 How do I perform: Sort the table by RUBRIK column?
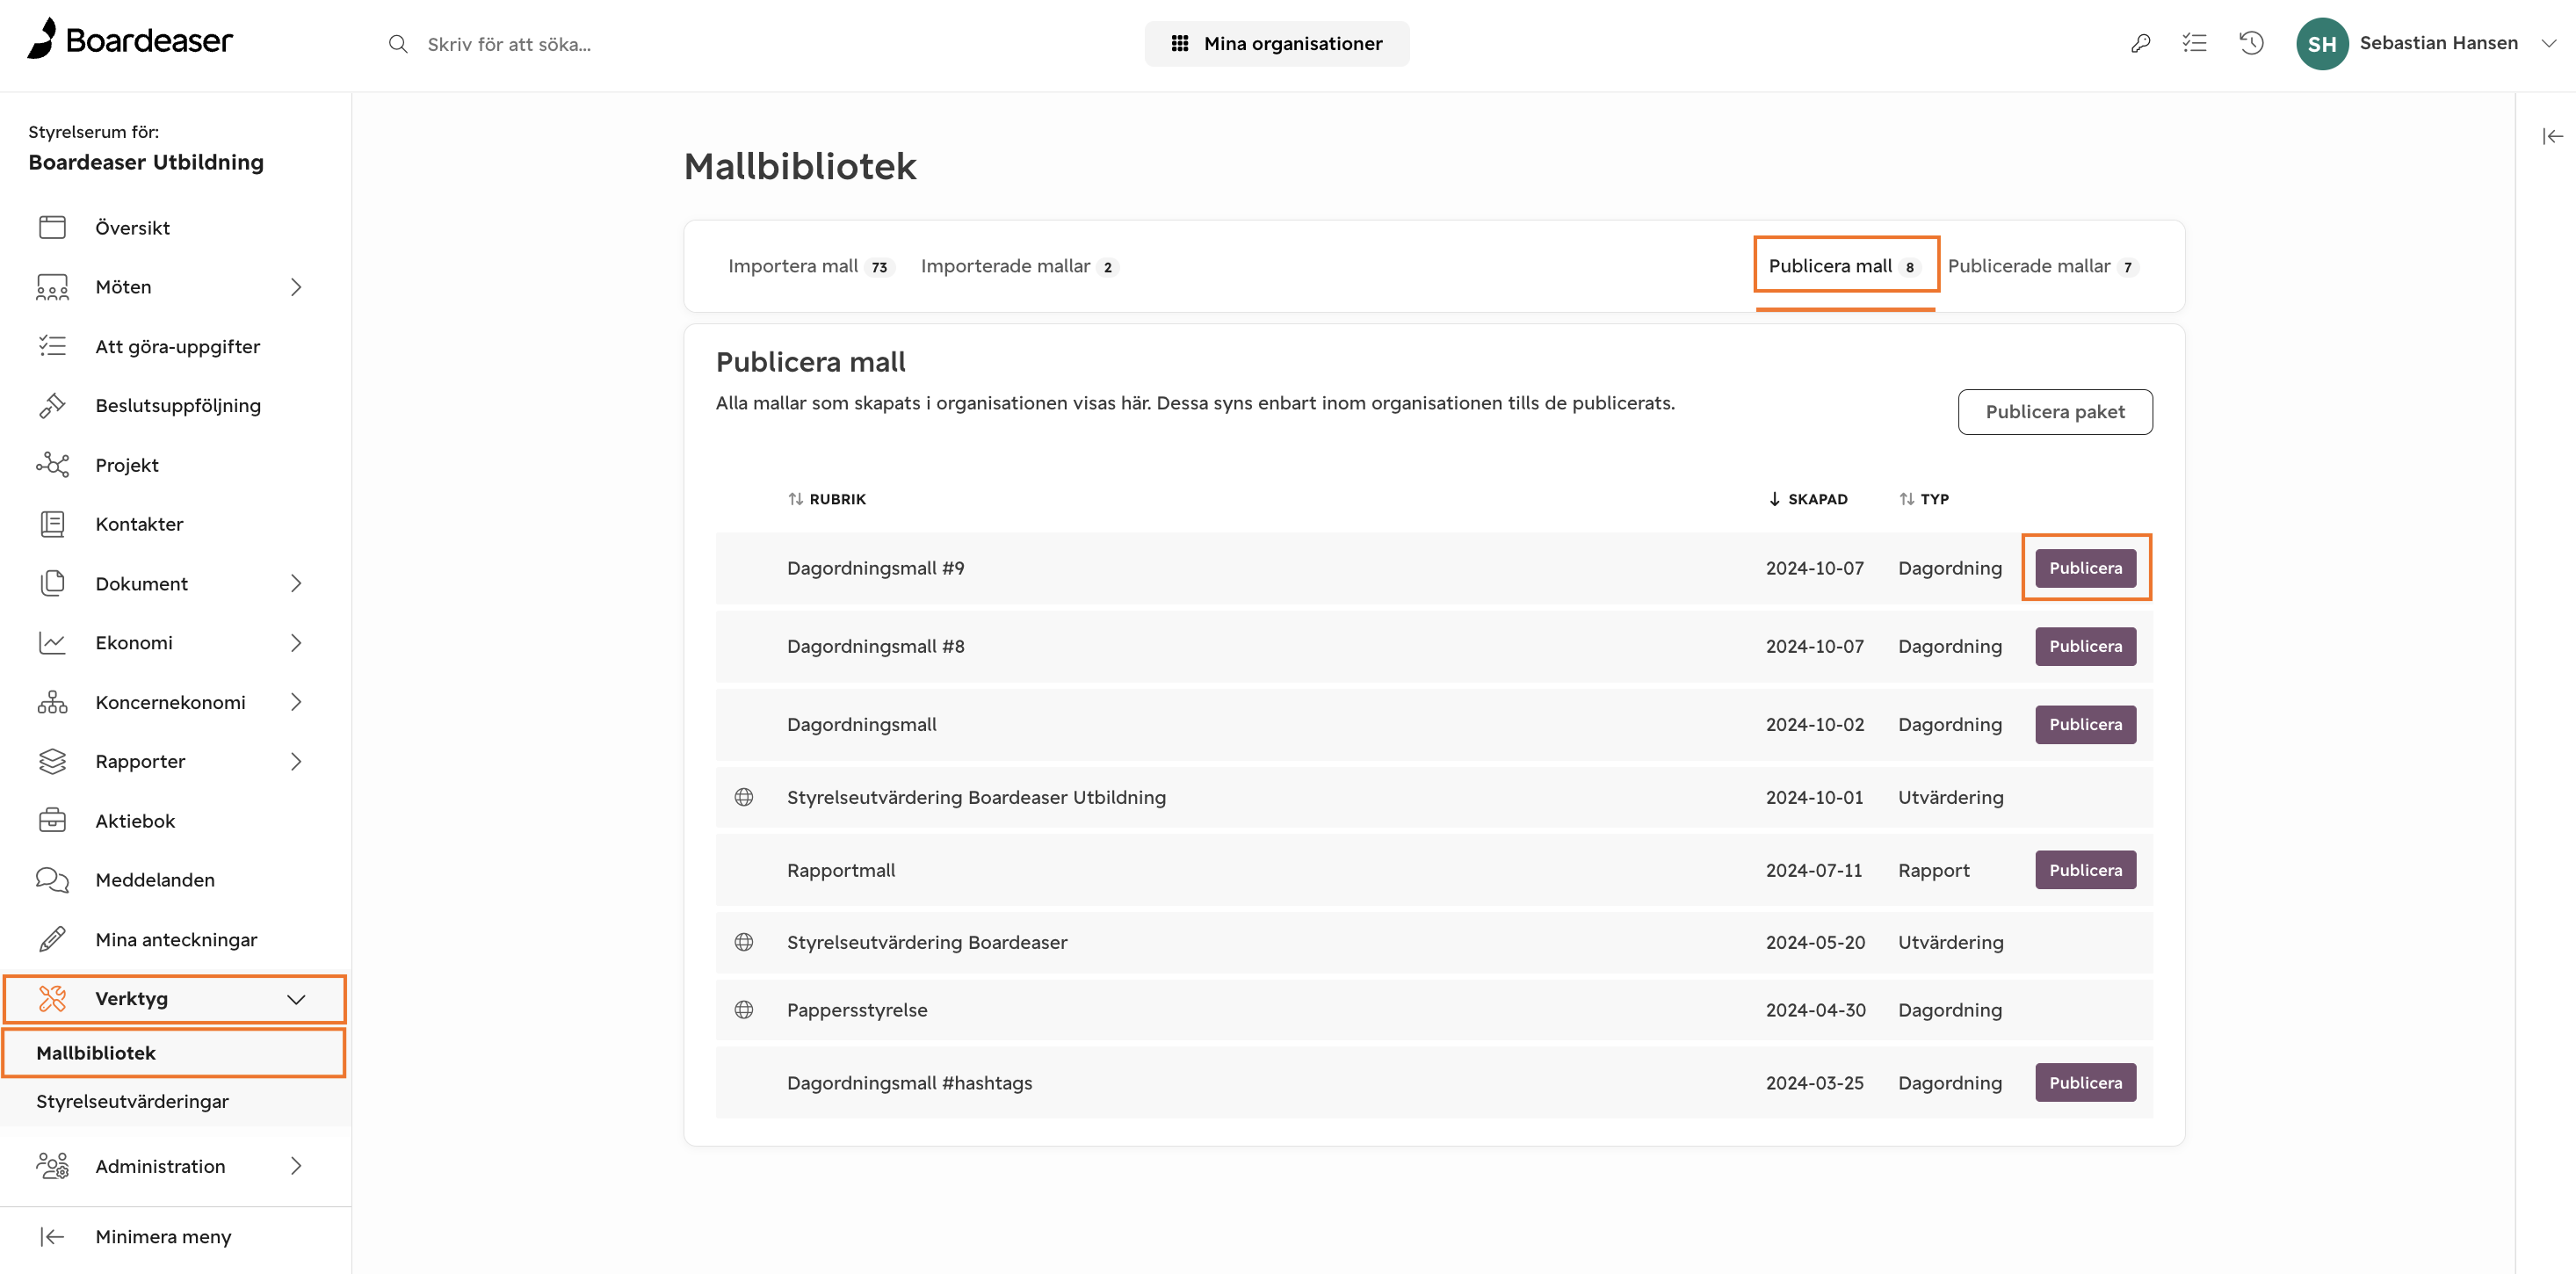click(827, 499)
